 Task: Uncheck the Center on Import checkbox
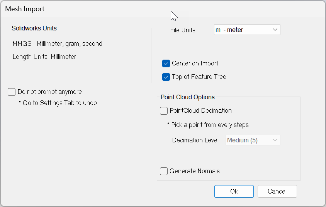pyautogui.click(x=166, y=63)
